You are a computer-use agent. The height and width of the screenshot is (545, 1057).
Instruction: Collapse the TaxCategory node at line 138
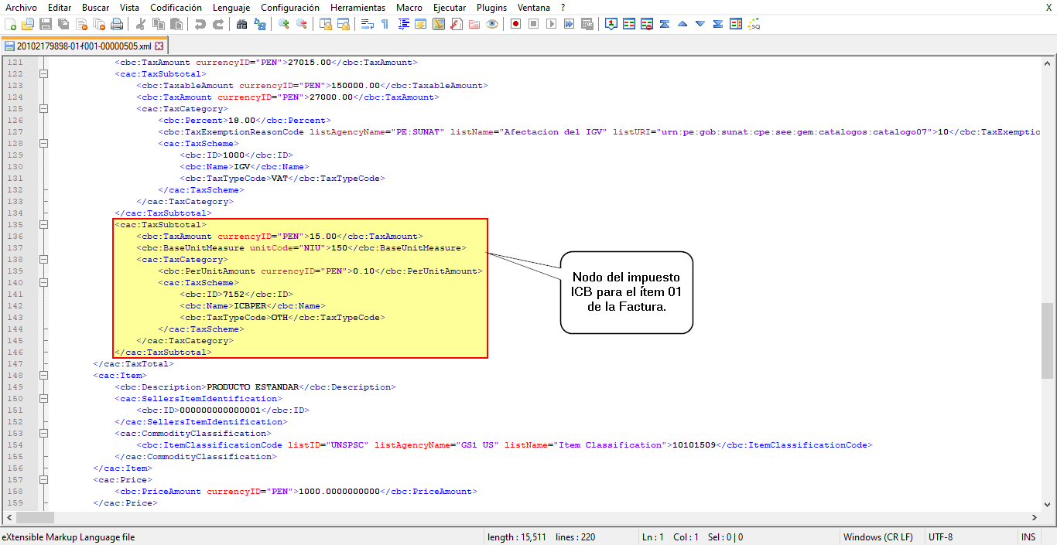pos(43,260)
